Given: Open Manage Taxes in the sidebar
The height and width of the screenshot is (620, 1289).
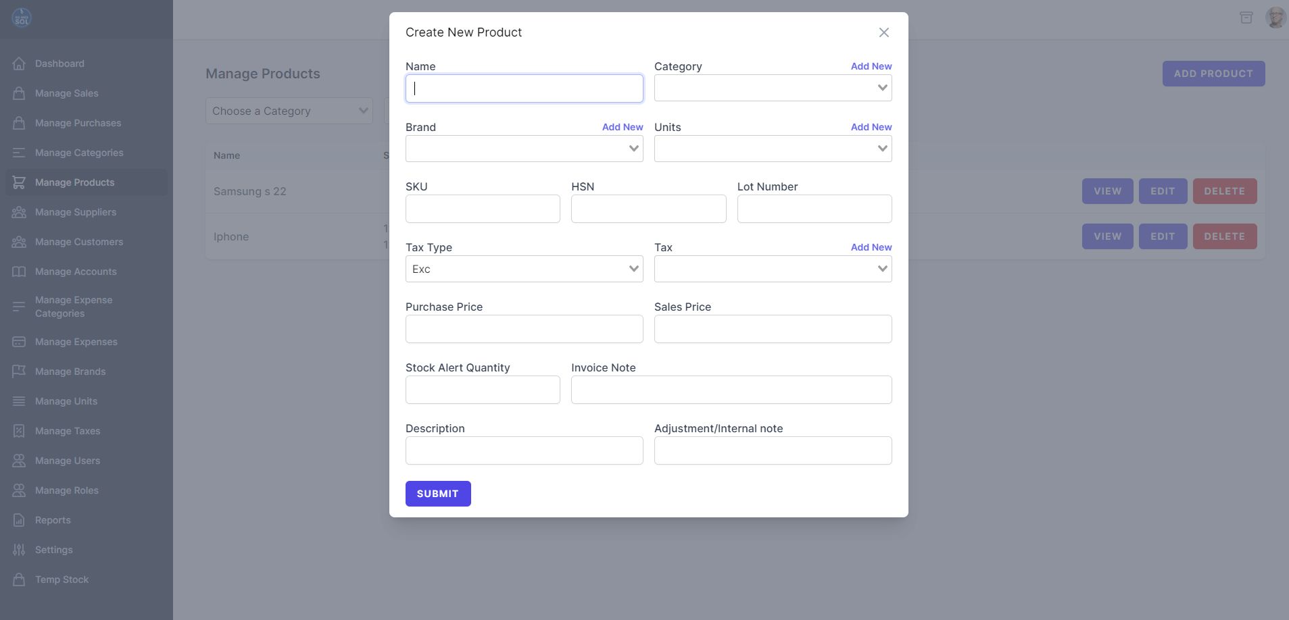Looking at the screenshot, I should [x=68, y=431].
